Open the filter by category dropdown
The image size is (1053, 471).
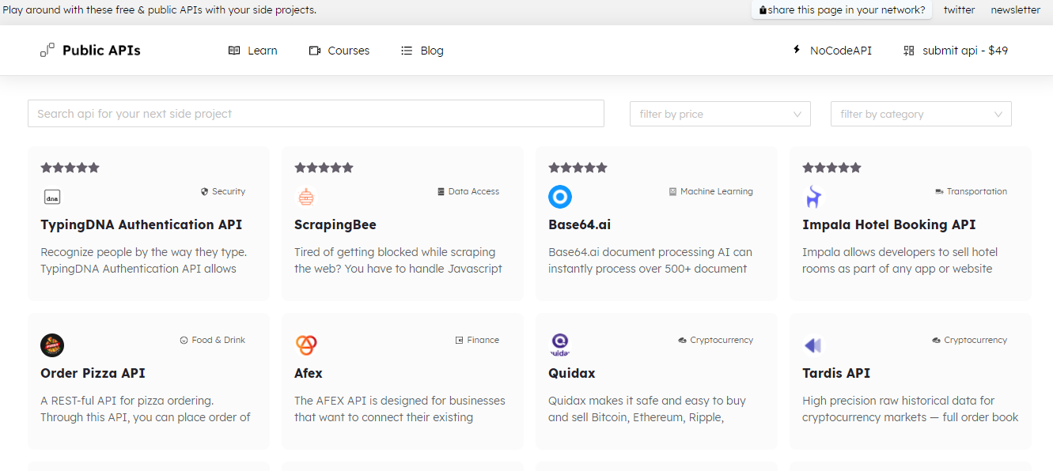(921, 114)
